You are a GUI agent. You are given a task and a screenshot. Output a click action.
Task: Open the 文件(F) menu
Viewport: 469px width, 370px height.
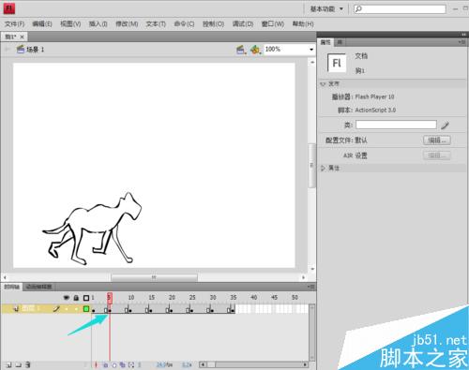tap(15, 23)
